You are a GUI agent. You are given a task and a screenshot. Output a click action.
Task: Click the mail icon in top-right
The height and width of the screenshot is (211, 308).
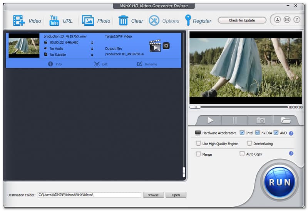(286, 20)
